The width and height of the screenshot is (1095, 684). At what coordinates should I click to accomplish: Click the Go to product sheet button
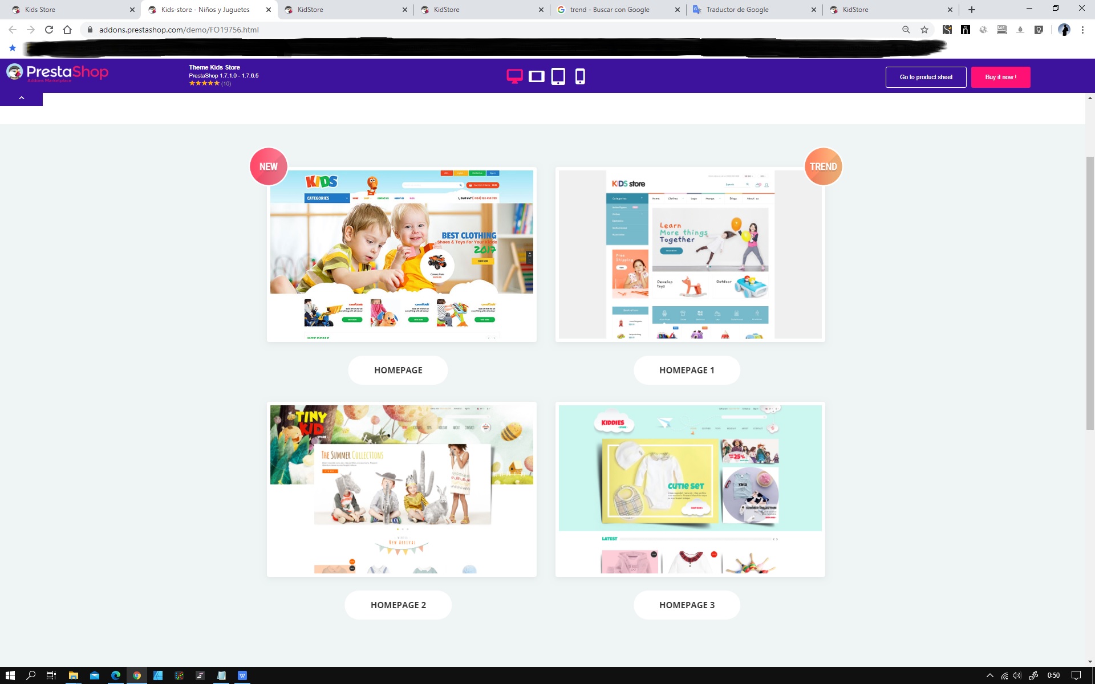coord(926,77)
